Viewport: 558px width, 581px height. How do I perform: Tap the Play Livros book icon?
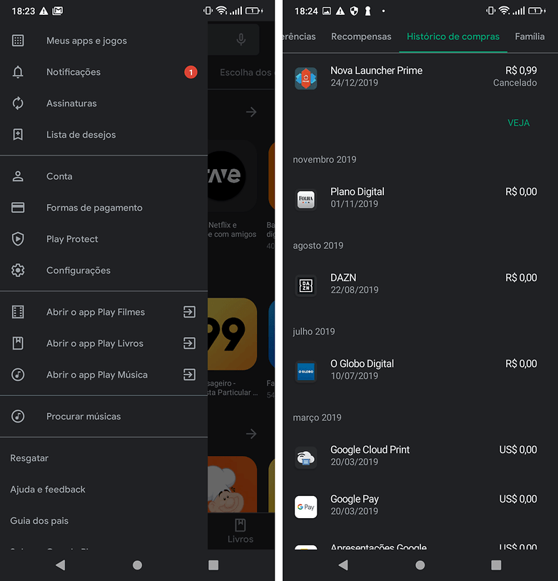click(18, 343)
